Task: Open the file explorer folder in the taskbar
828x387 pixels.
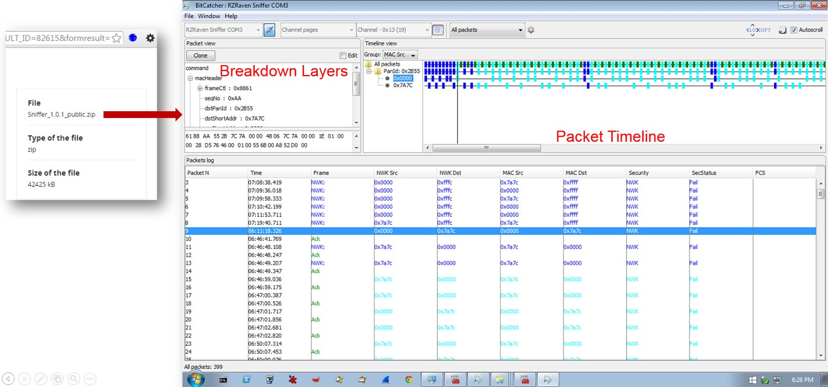Action: coord(500,380)
